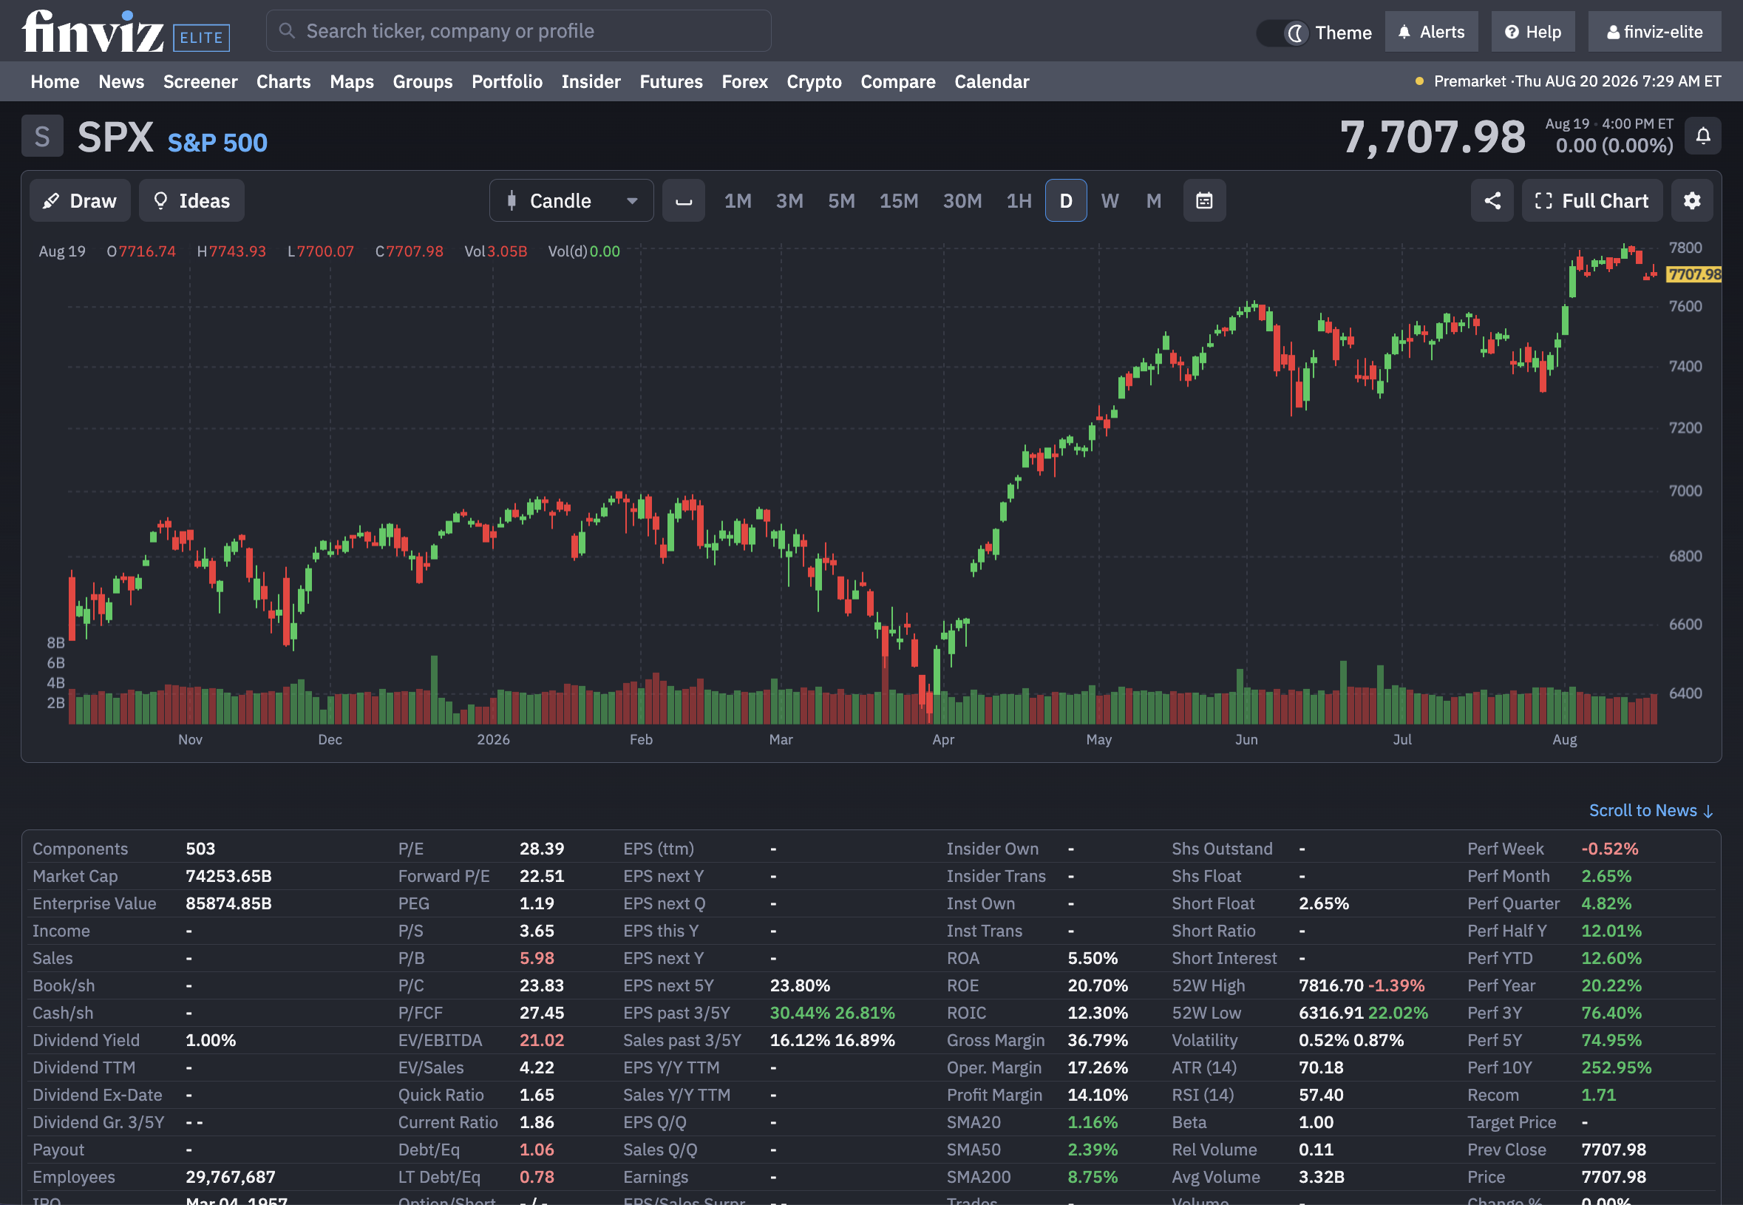Go to the Screener tab
Screen dimensions: 1743x1205
[x=200, y=81]
